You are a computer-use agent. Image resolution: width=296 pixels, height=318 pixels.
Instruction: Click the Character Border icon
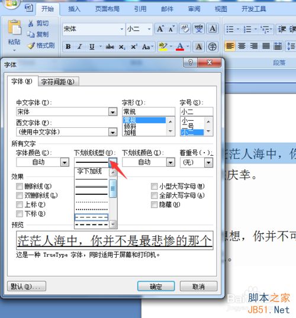pos(213,29)
